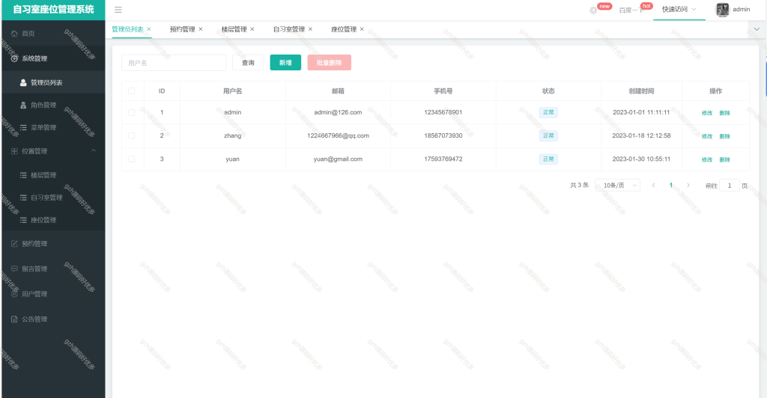
Task: Switch to the 预约管理 tab
Action: pyautogui.click(x=183, y=29)
